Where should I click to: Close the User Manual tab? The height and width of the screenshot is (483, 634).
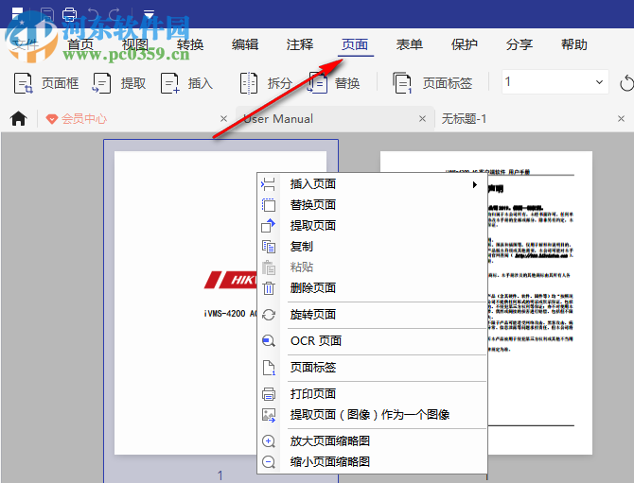coord(423,119)
